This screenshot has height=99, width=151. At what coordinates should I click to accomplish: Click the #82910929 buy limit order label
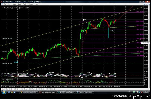coord(7,52)
